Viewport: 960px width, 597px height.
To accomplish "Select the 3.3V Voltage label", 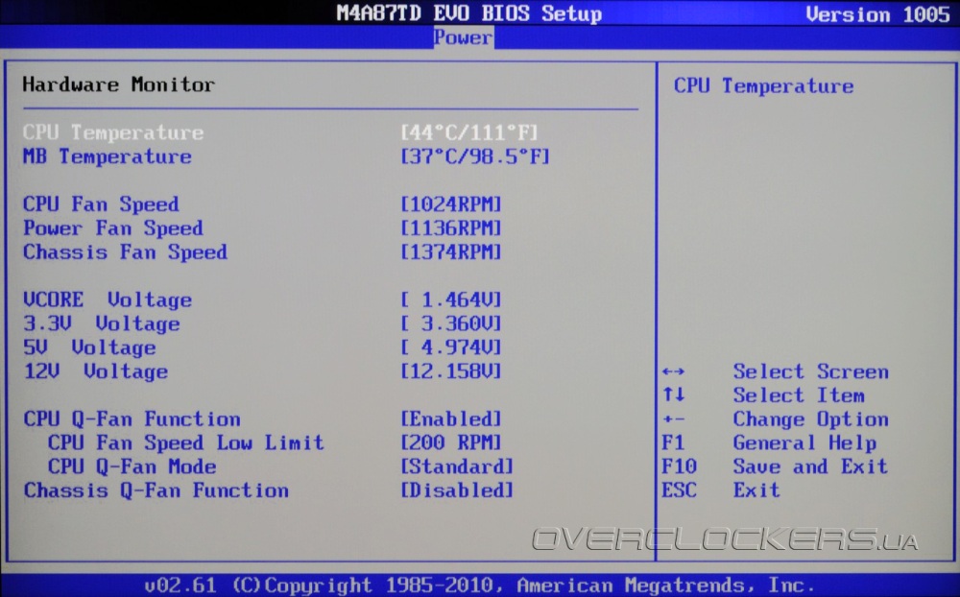I will pos(102,323).
